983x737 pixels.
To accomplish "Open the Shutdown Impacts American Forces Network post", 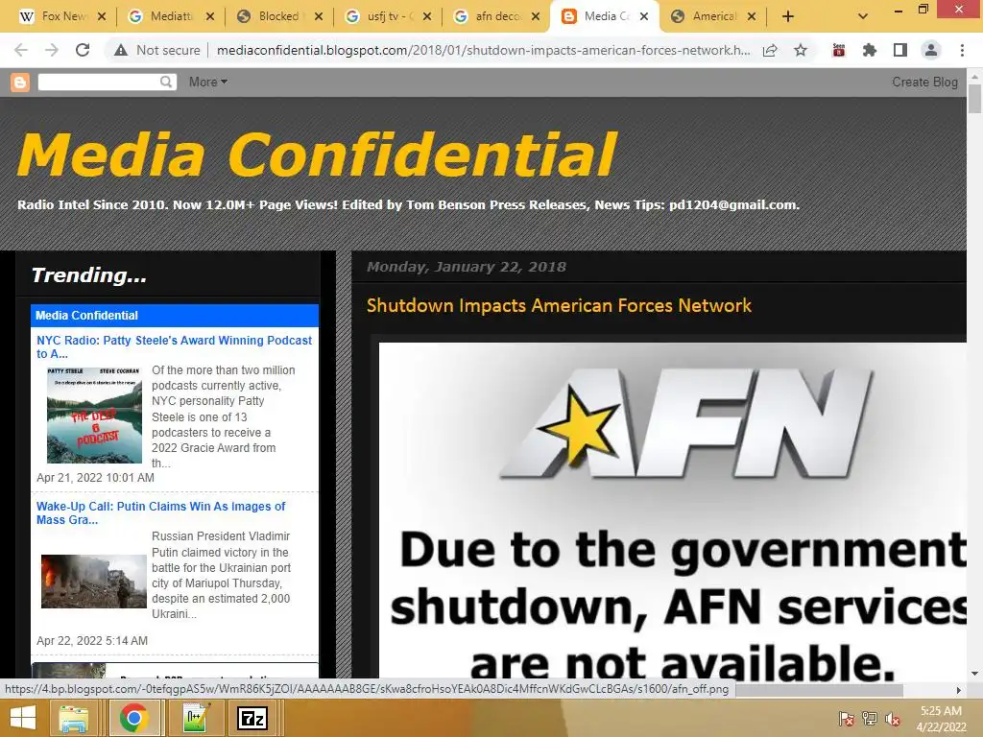I will coord(559,305).
